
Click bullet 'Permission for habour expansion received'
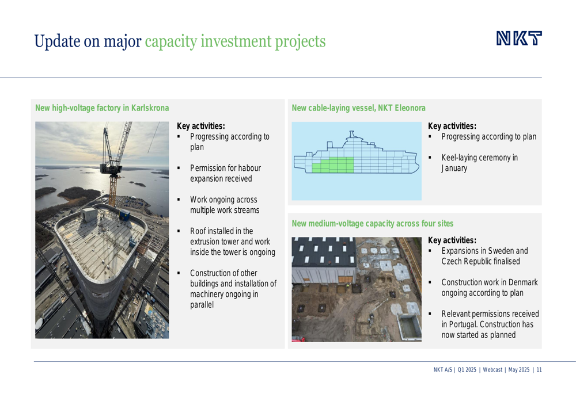[x=226, y=173]
